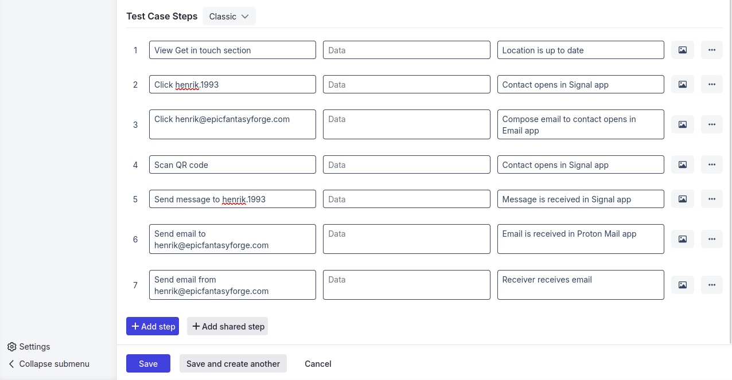Screen dimensions: 732x380
Task: Attach image to step 7 Receiver receives email
Action: (683, 285)
